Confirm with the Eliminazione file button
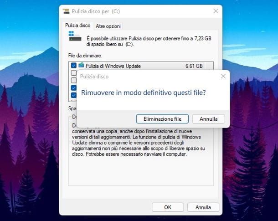278x221 pixels. (162, 119)
